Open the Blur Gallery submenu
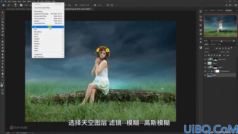The width and height of the screenshot is (238, 134). 48,32
